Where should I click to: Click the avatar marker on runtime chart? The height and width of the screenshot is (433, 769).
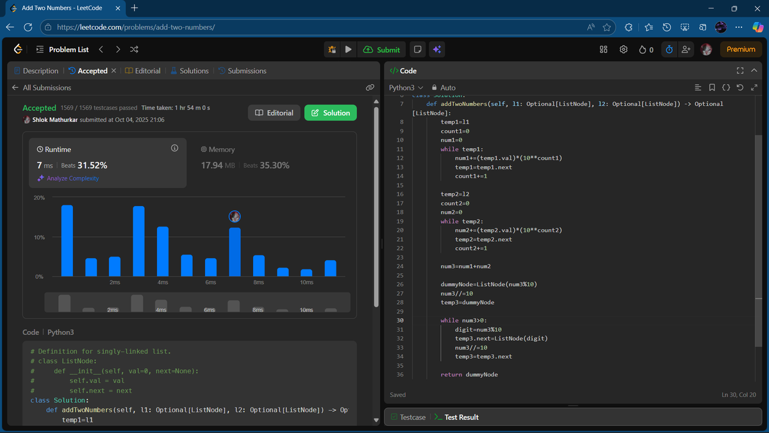tap(235, 217)
